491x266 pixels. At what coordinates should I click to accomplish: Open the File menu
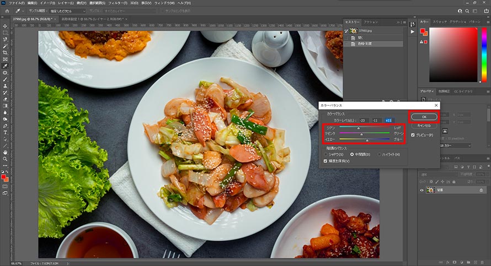pos(17,3)
